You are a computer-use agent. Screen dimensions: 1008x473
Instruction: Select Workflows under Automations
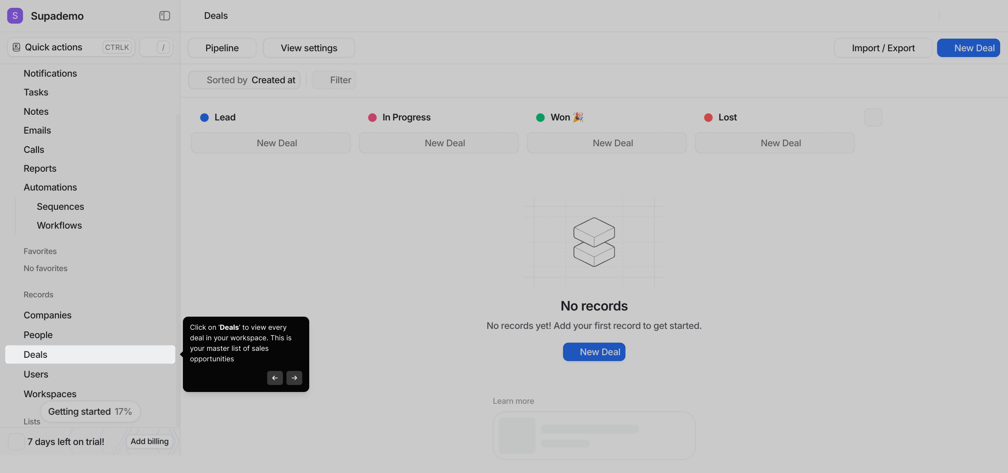coord(59,226)
